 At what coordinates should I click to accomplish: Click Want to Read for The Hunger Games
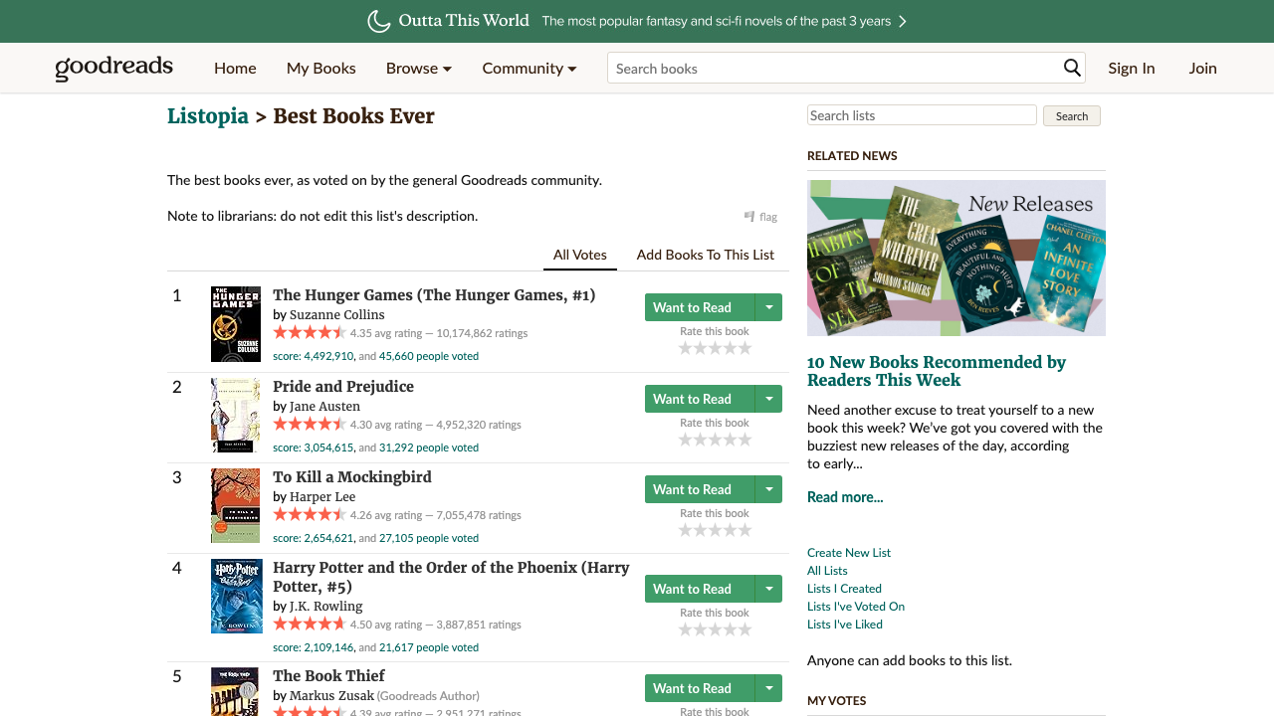(x=700, y=307)
